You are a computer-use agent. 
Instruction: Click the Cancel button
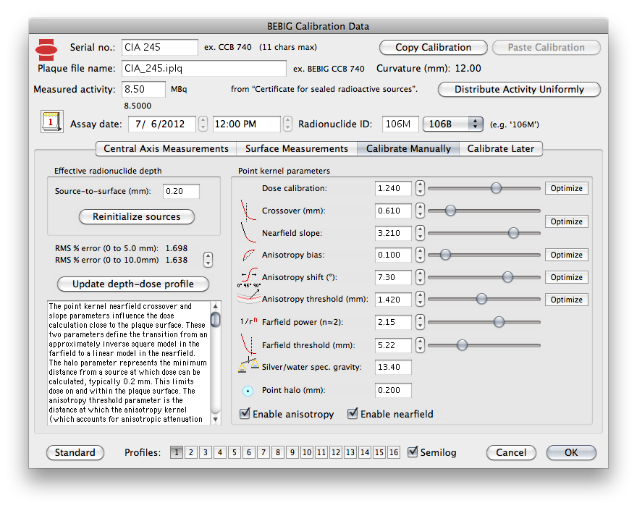click(x=511, y=452)
